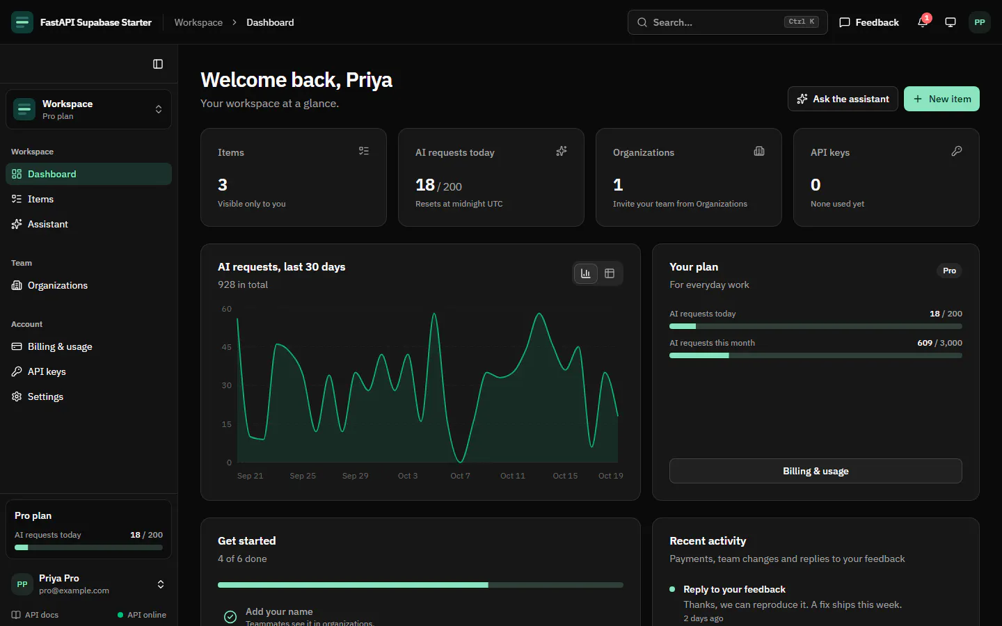Open Assistant in sidebar
Image resolution: width=1002 pixels, height=626 pixels.
coord(88,224)
